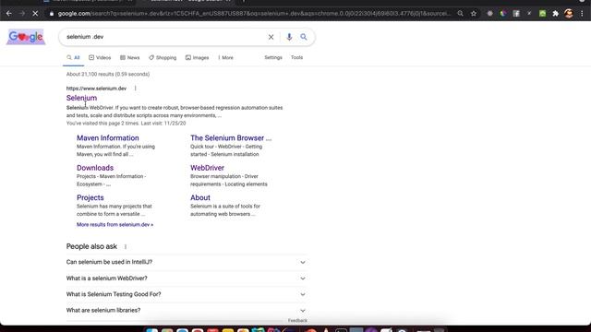The width and height of the screenshot is (591, 332).
Task: Open the Extensions puzzle-piece icon
Action: tap(555, 14)
